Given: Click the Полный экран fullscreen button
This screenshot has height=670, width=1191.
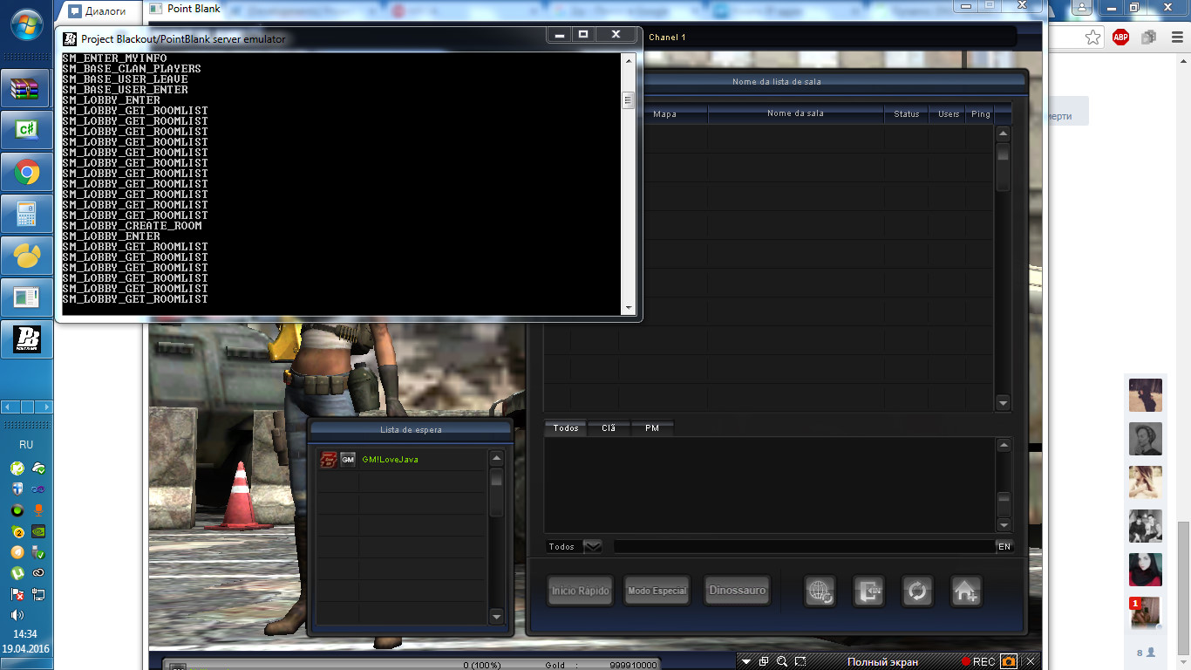Looking at the screenshot, I should 882,662.
